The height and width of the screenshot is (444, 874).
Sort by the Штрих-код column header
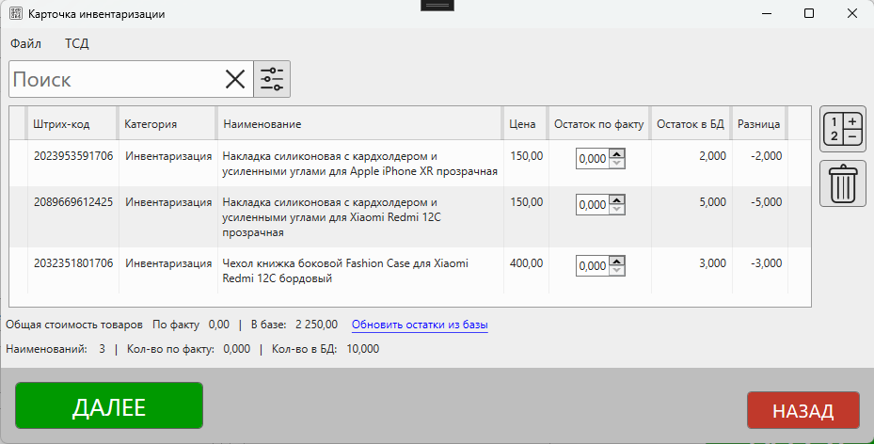pos(61,124)
